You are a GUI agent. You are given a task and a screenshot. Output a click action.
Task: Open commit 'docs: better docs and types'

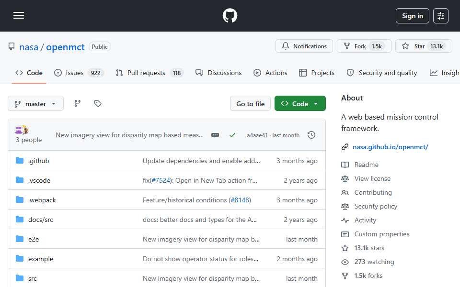coord(199,220)
